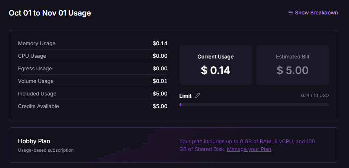Image resolution: width=349 pixels, height=168 pixels.
Task: Click the Included Usage row
Action: point(93,94)
